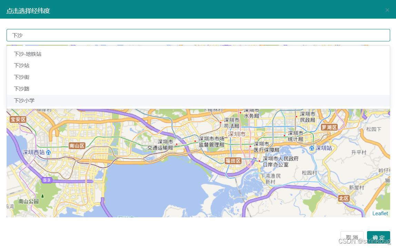Click the 北区 marker on map
The width and height of the screenshot is (396, 248).
click(344, 198)
